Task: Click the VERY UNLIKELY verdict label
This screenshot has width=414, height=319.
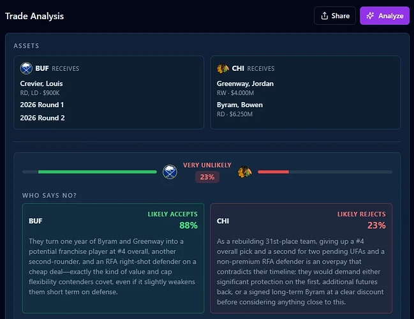Action: point(207,165)
